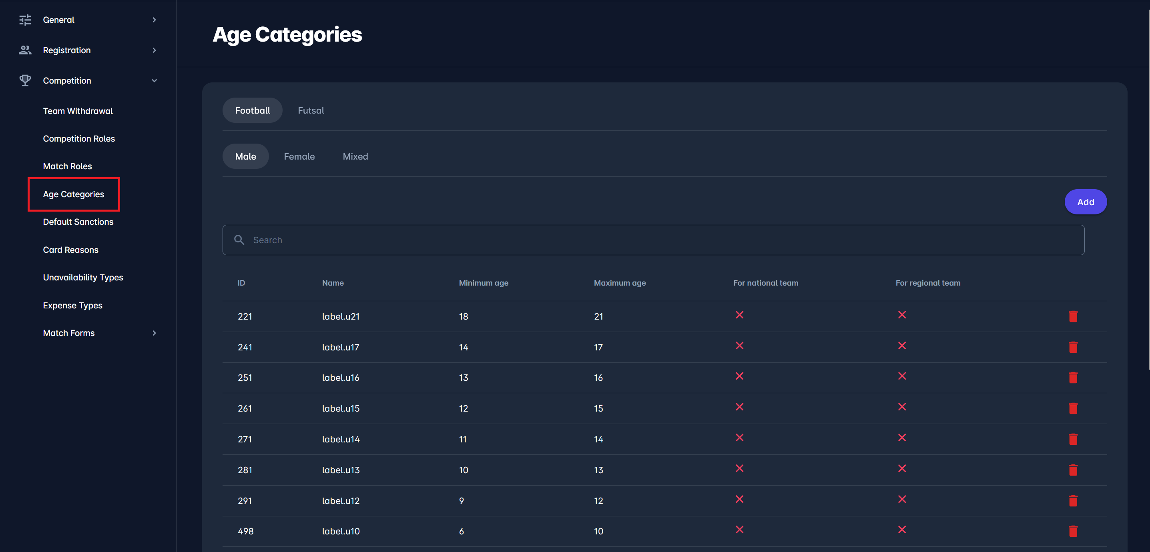This screenshot has width=1150, height=552.
Task: Click the Competition trophy icon
Action: point(25,80)
